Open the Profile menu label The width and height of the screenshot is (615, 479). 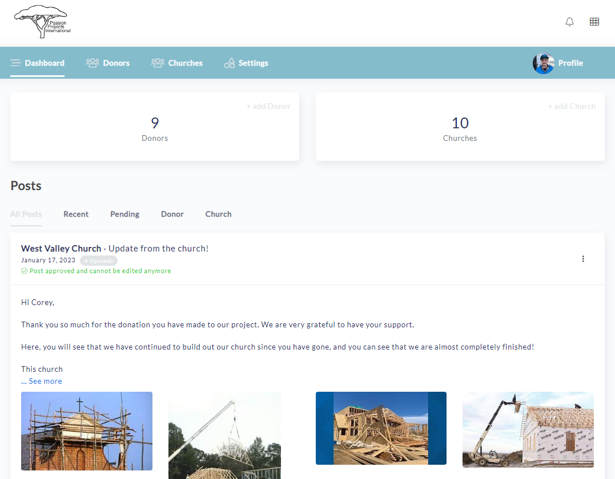[x=570, y=63]
